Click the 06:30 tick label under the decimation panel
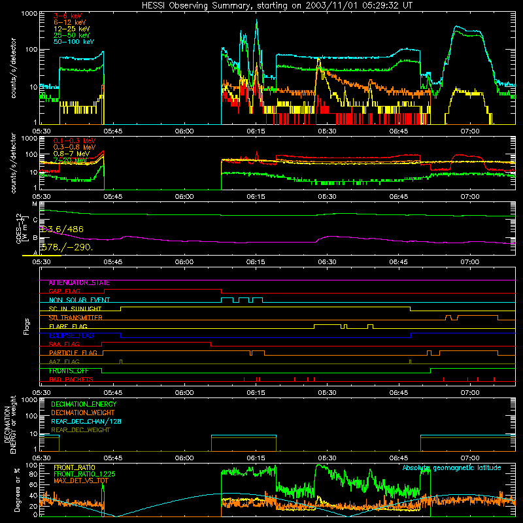Viewport: 523px width, 523px height. click(x=328, y=458)
